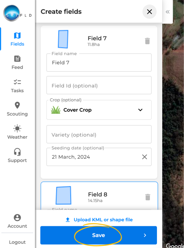Close the Create fields panel
184x248 pixels.
click(150, 12)
